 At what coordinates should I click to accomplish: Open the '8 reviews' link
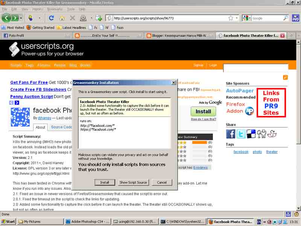pos(200,168)
